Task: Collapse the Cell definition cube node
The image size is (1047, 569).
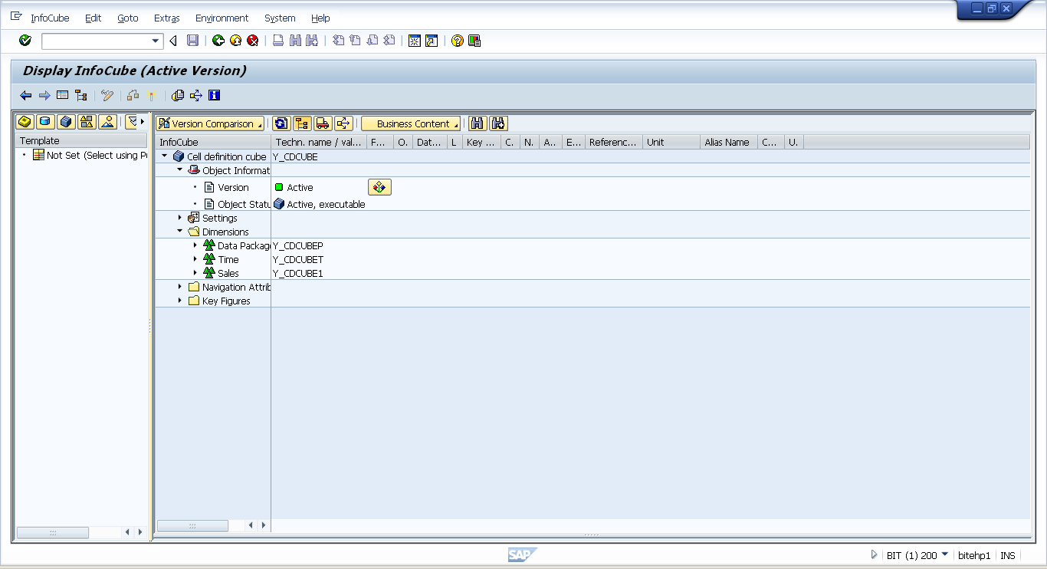Action: coord(164,156)
